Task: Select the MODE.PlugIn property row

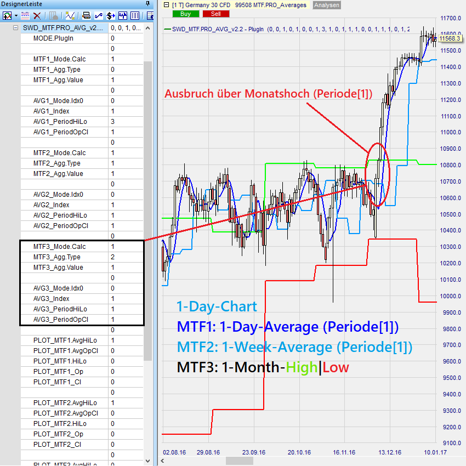Action: point(82,38)
